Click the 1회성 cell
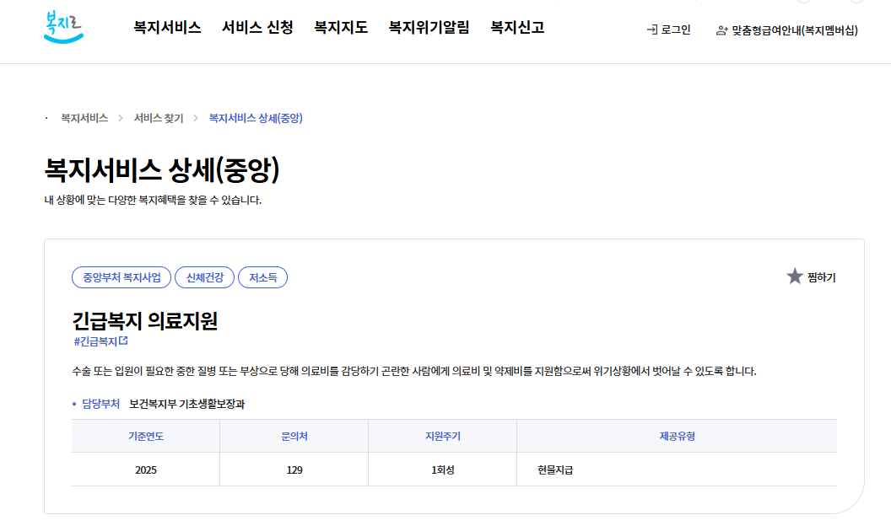This screenshot has height=526, width=891. pos(443,470)
